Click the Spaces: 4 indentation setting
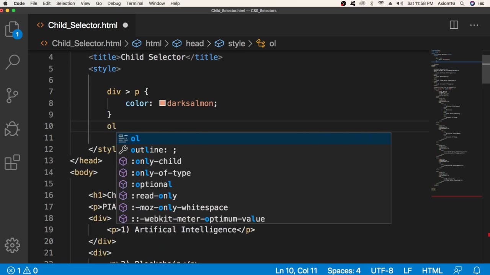Viewport: 490px width, 275px height. [x=344, y=270]
